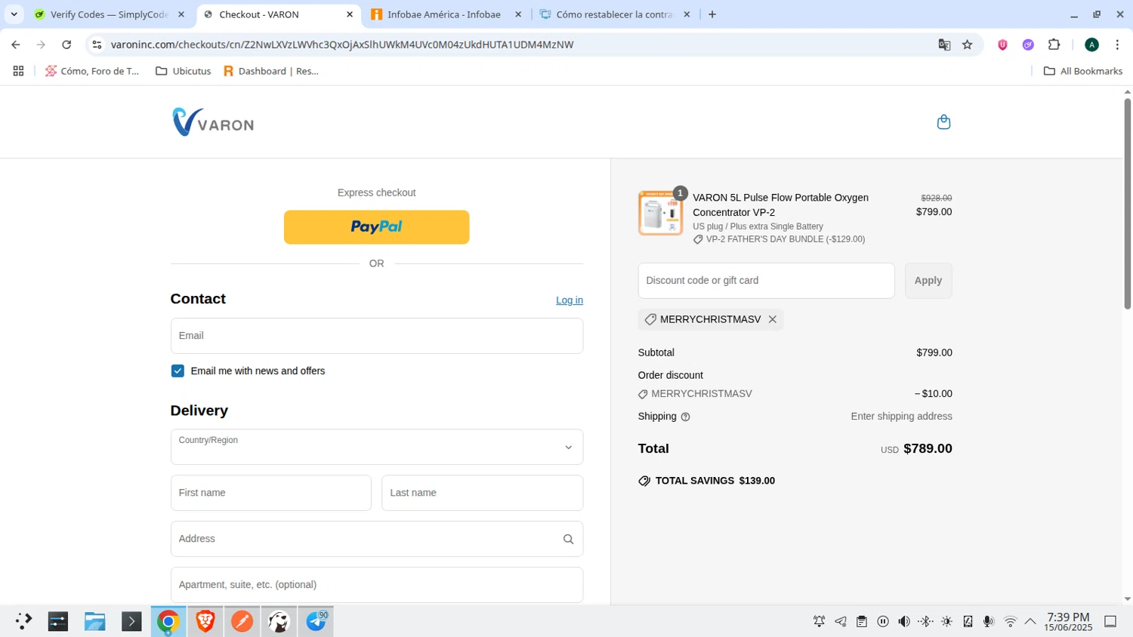View site information icon in address bar
Image resolution: width=1133 pixels, height=637 pixels.
97,45
